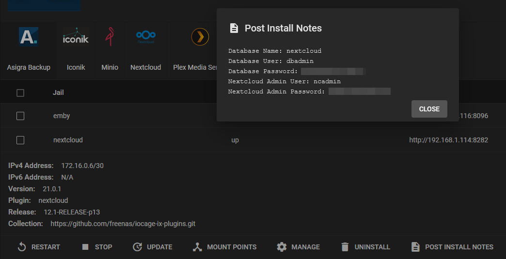Click the update refresh icon
This screenshot has width=506, height=259.
[138, 247]
